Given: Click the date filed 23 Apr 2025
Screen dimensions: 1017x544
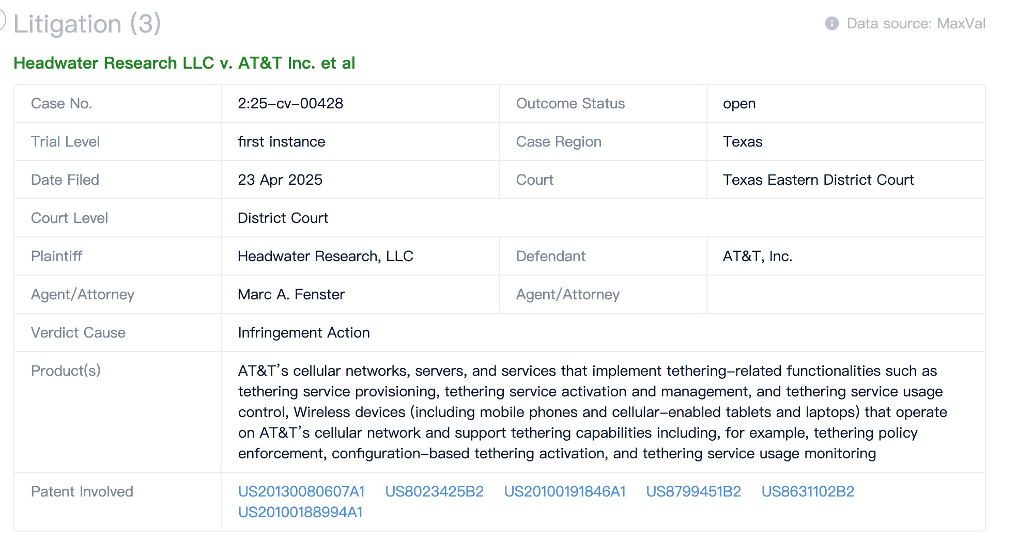Looking at the screenshot, I should pyautogui.click(x=280, y=180).
